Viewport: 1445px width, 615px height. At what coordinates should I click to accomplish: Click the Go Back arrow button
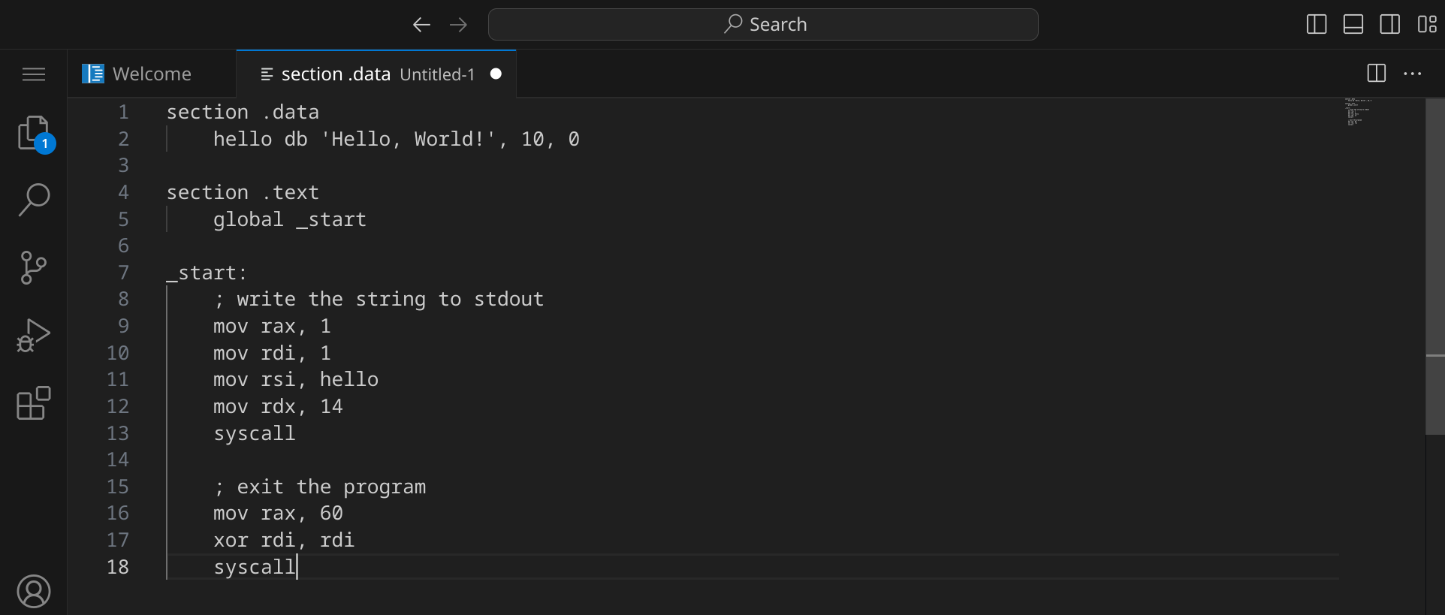(421, 25)
